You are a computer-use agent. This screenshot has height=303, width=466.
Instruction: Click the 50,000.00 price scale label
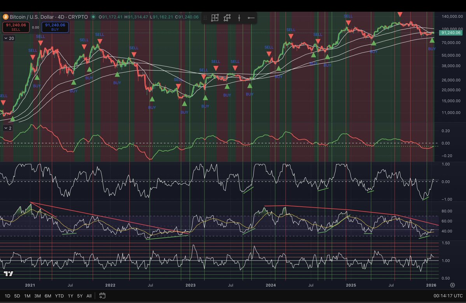452,55
